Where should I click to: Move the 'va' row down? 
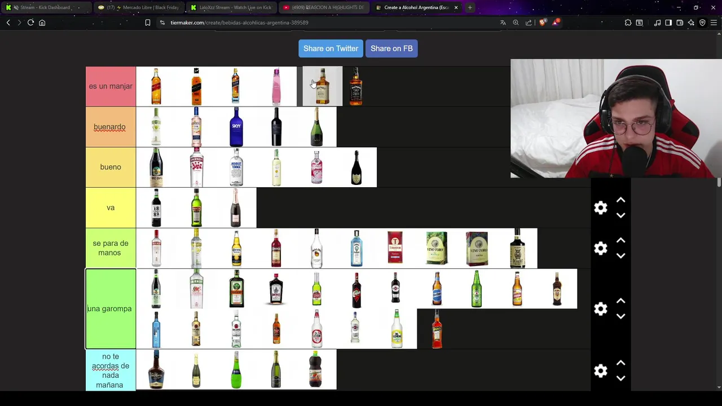620,215
